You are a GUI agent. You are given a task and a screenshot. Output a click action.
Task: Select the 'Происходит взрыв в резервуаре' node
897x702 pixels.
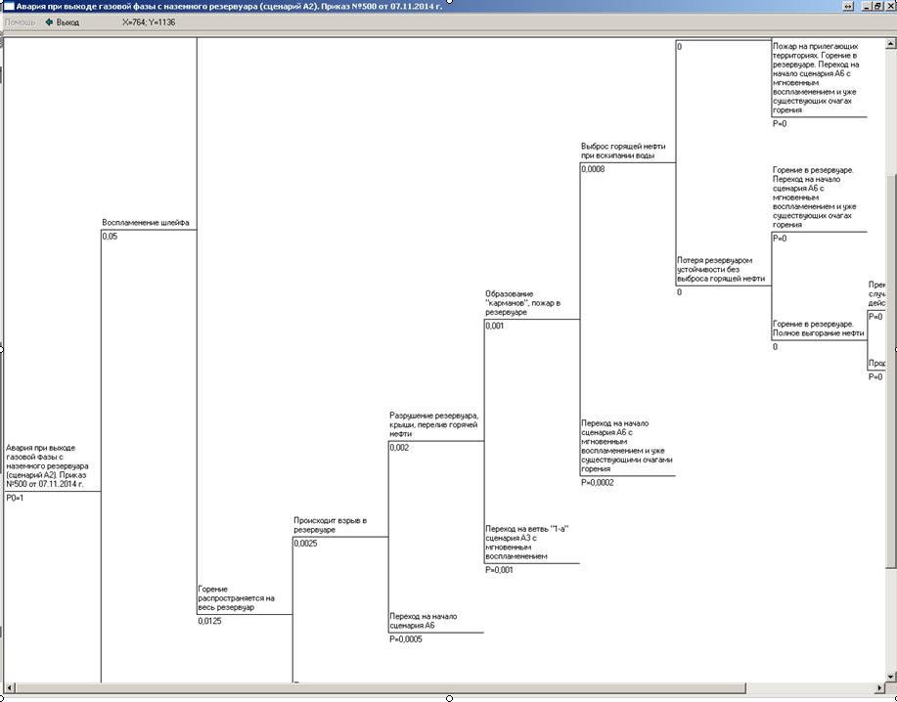330,525
